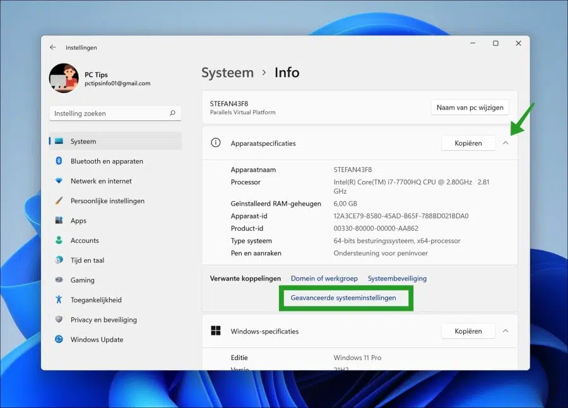
Task: Click the Bluetooth icon in the sidebar
Action: coord(59,161)
